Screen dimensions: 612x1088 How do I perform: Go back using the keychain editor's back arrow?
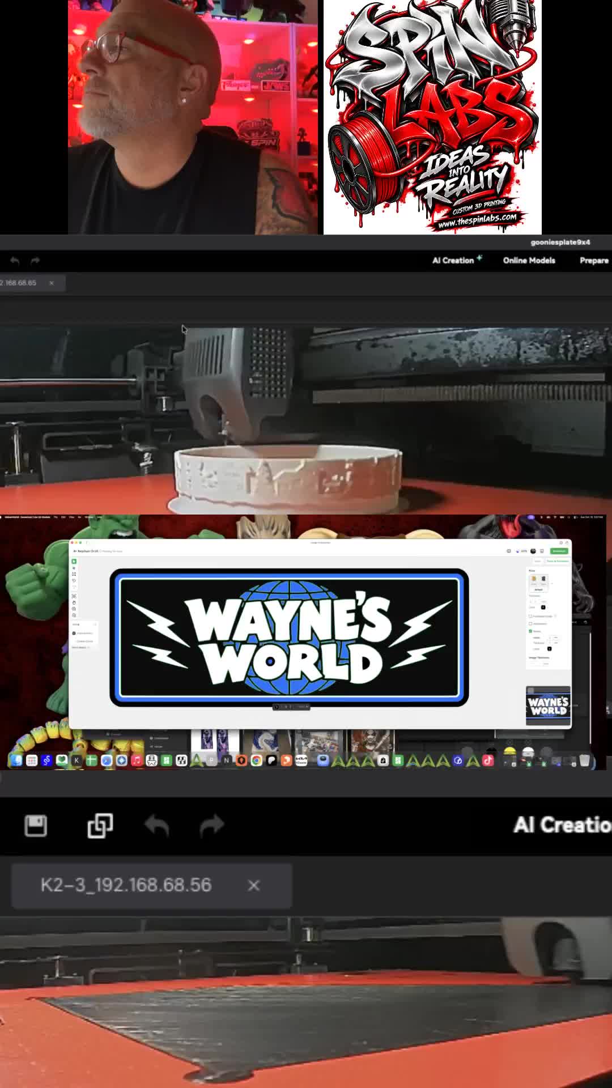[75, 551]
